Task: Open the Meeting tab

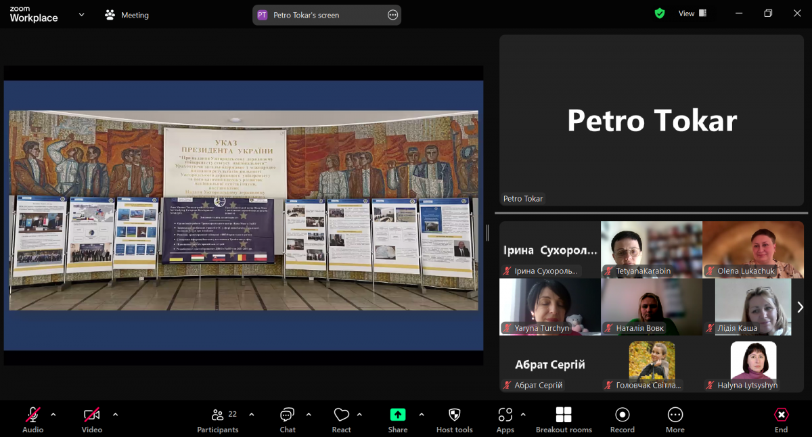Action: pos(127,15)
